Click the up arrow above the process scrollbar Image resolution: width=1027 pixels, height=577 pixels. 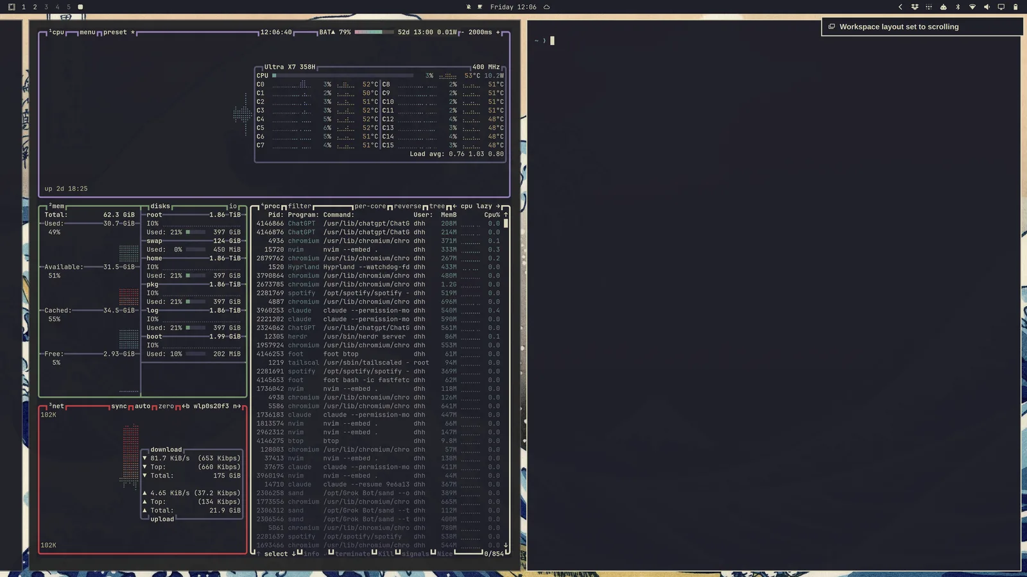(506, 215)
